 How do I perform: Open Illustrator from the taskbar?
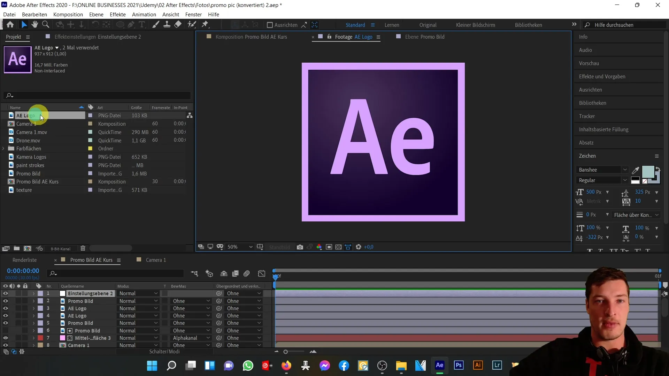click(478, 365)
